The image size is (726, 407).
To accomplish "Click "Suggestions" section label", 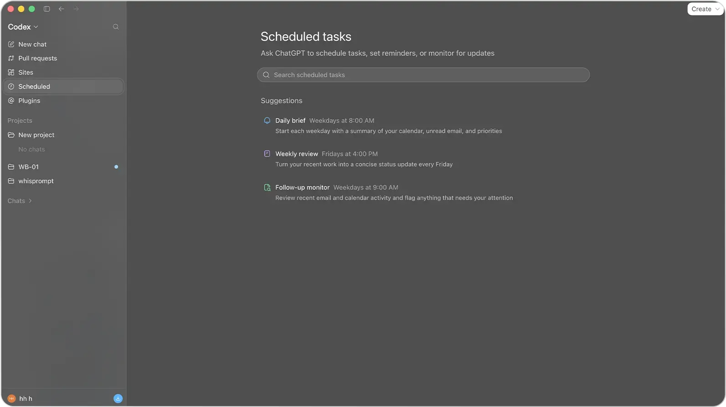I will tap(281, 101).
